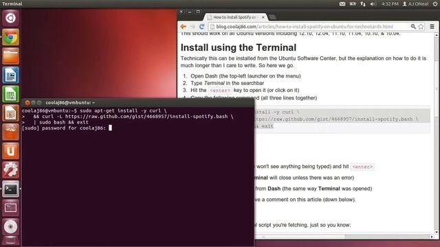
Task: Close the How to install Spotify tab
Action: point(263,17)
